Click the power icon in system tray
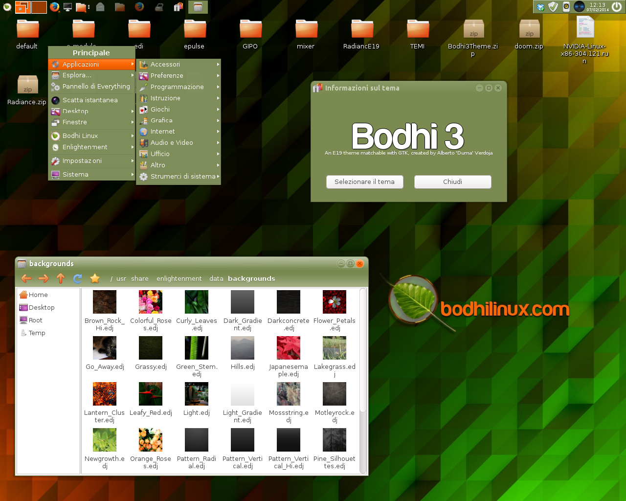This screenshot has width=626, height=501. (x=616, y=7)
